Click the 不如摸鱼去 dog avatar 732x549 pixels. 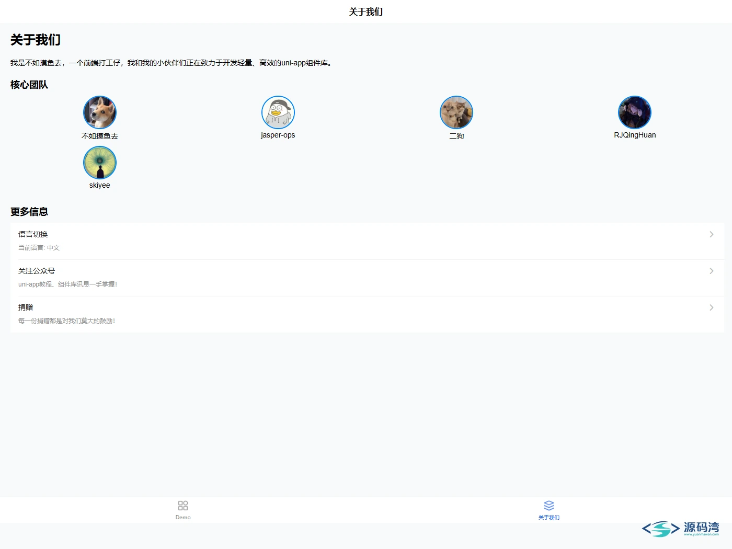tap(100, 112)
